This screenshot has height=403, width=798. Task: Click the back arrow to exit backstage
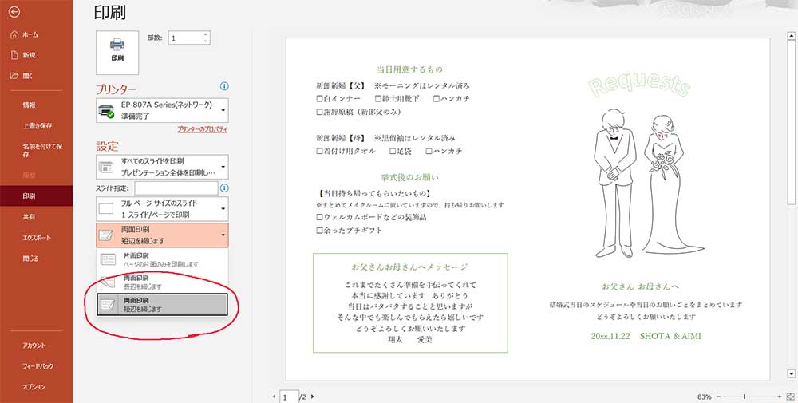click(x=14, y=12)
